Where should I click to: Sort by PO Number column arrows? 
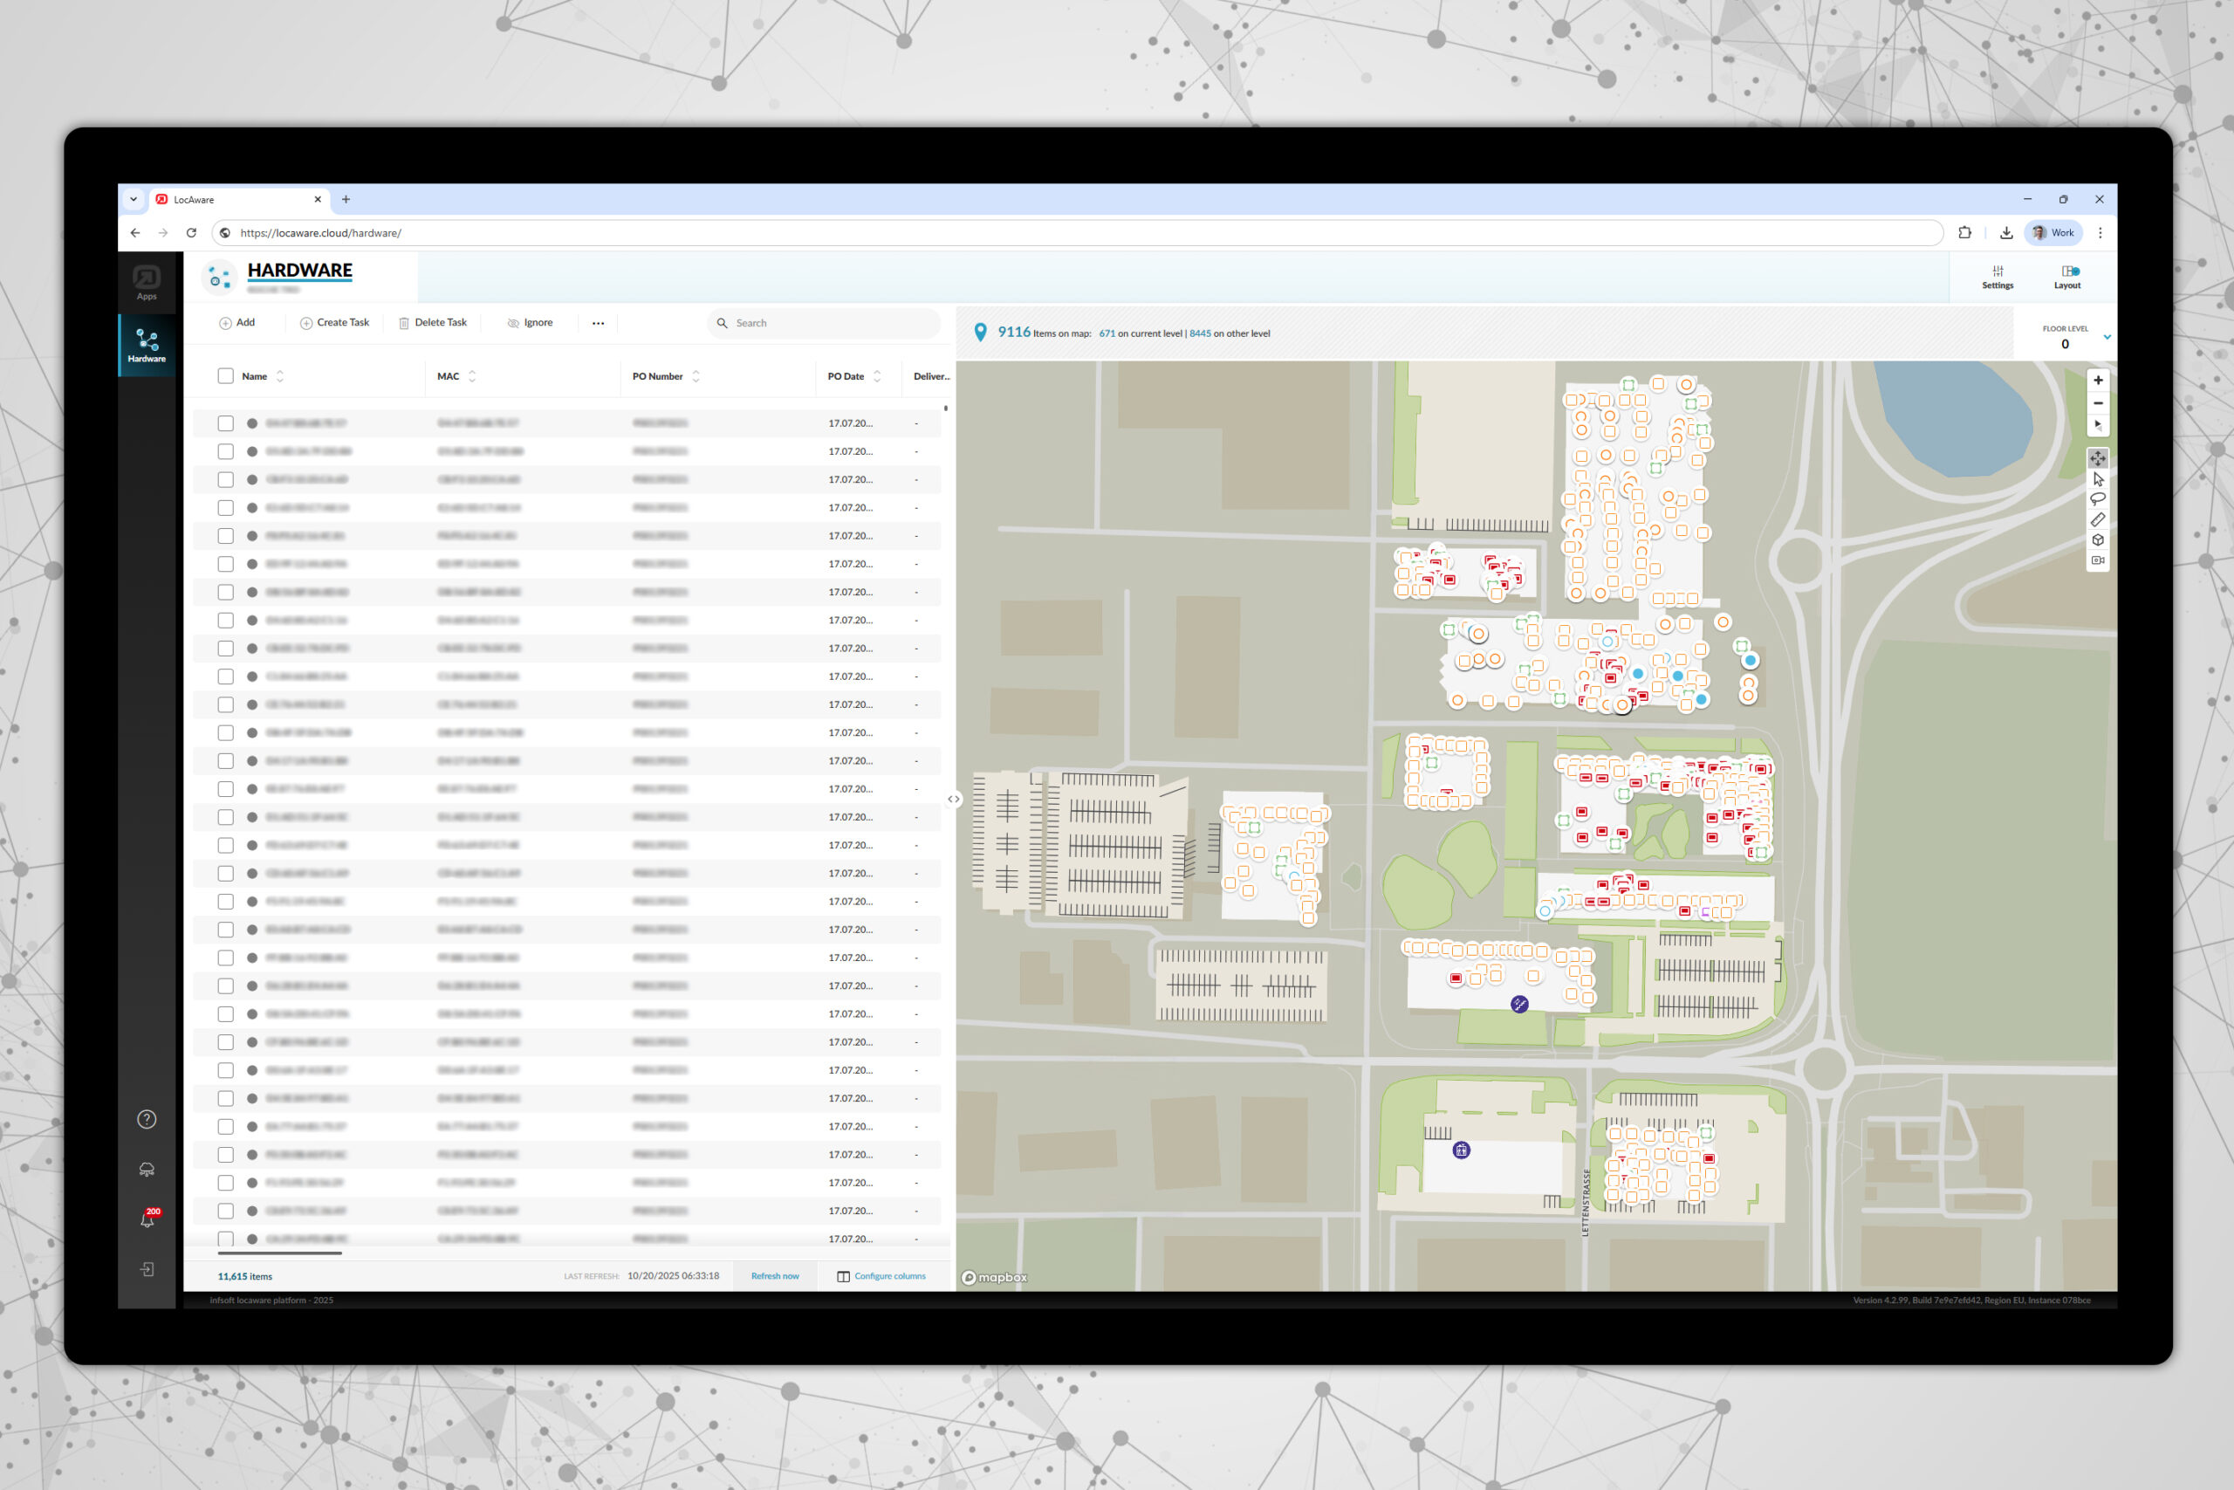tap(696, 376)
